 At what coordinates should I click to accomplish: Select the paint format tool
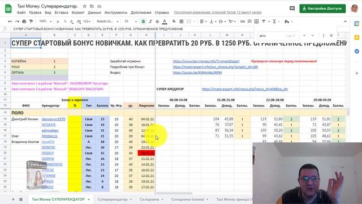(x=31, y=22)
